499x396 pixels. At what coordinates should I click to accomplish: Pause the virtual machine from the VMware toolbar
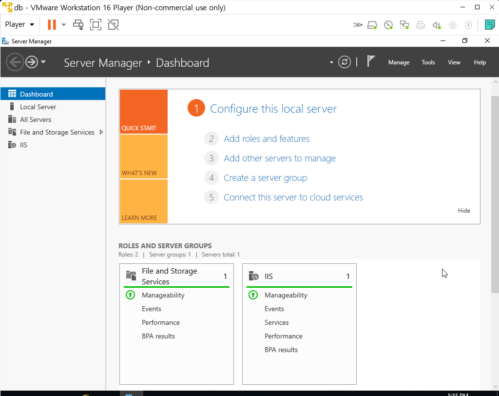click(52, 24)
